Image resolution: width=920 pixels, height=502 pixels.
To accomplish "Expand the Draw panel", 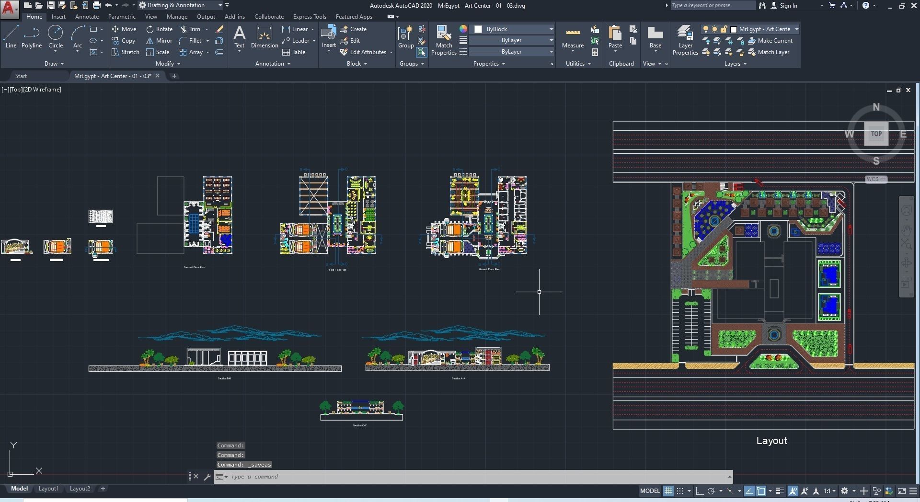I will coord(54,64).
